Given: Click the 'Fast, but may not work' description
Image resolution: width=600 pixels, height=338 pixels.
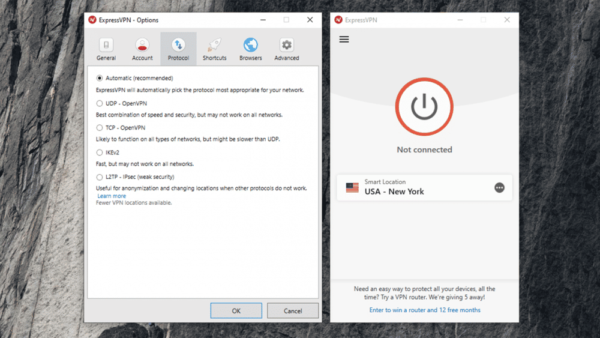Looking at the screenshot, I should [x=145, y=164].
